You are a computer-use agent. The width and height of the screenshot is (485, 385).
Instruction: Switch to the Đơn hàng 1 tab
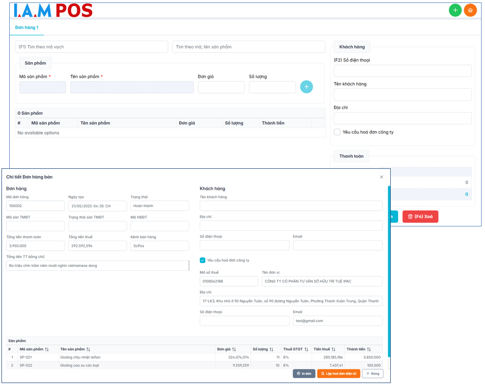pos(27,27)
